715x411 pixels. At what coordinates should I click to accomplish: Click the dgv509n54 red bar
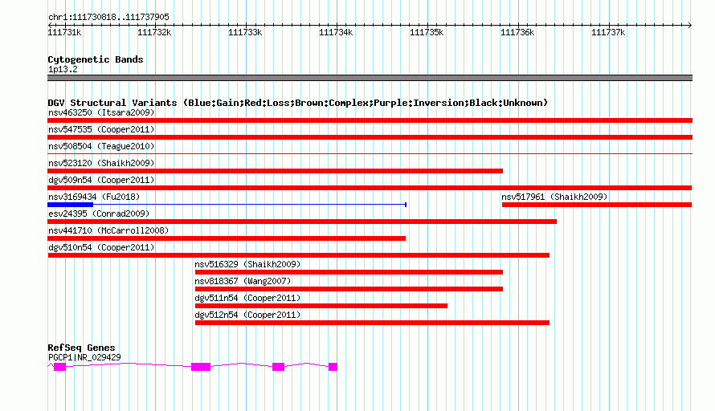point(370,188)
